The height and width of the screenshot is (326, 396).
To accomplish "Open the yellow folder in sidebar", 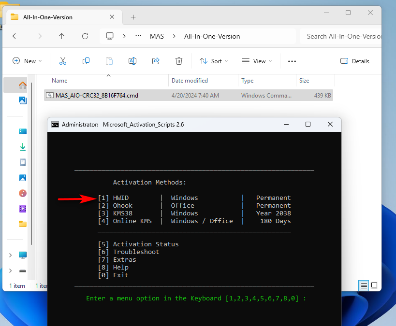I will pyautogui.click(x=22, y=224).
